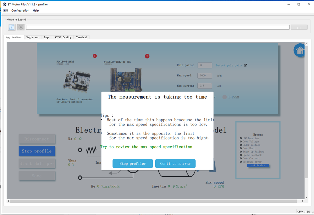Click the graph plot icon
This screenshot has width=314, height=215.
(x=12, y=27)
